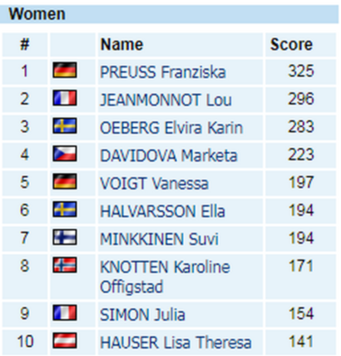
Task: Click the Score column header
Action: 291,44
